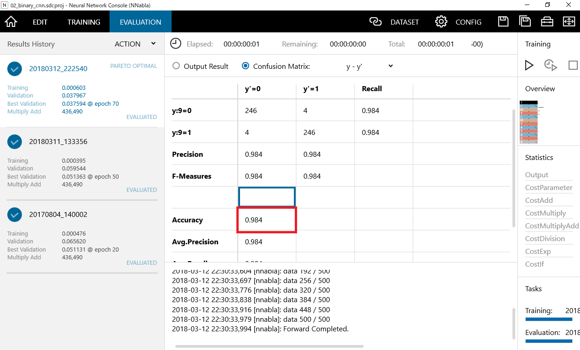Toggle checkmark for result 20180311_133356
Viewport: 580px width, 350px height.
15,142
